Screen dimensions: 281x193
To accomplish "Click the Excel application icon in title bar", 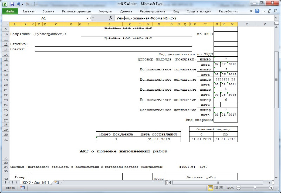I will [5, 4].
